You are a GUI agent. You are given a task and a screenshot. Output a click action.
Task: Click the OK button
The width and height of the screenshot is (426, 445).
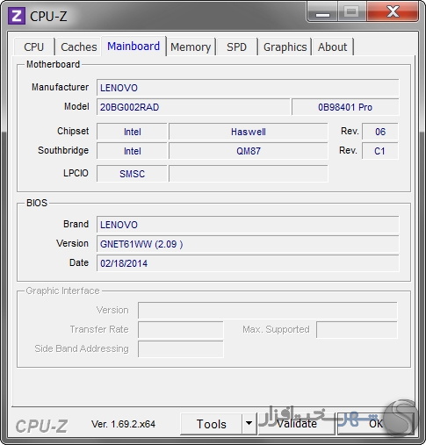point(376,424)
